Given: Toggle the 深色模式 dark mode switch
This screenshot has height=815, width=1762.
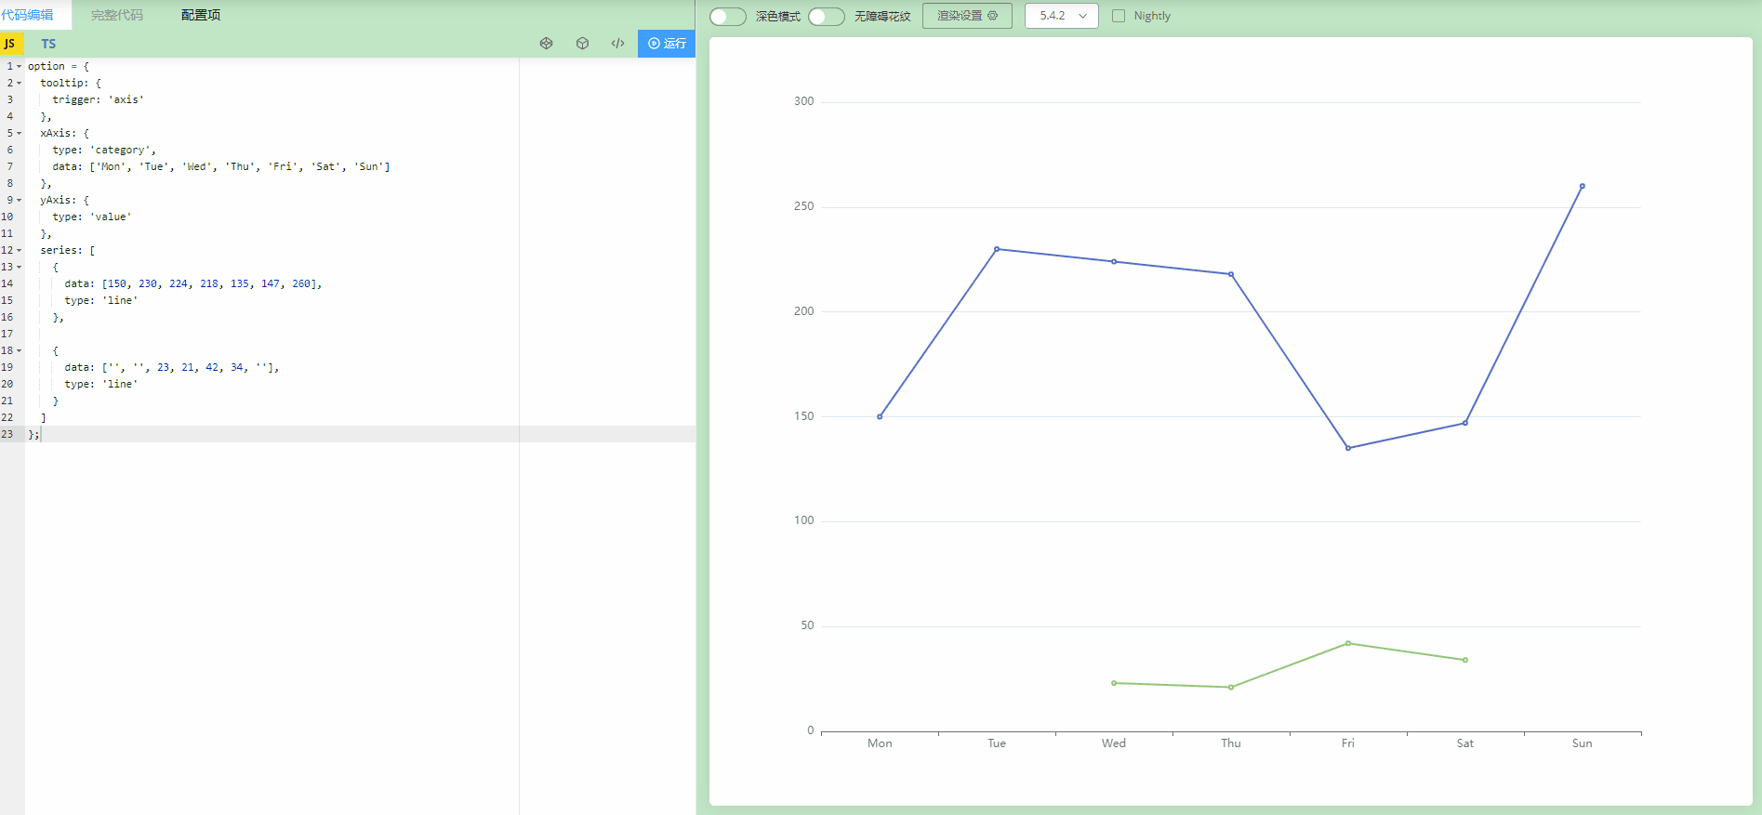Looking at the screenshot, I should coord(727,17).
